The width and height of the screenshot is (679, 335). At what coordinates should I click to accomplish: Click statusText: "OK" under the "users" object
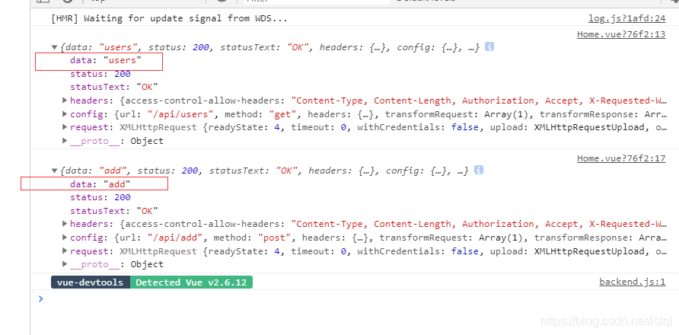point(114,87)
